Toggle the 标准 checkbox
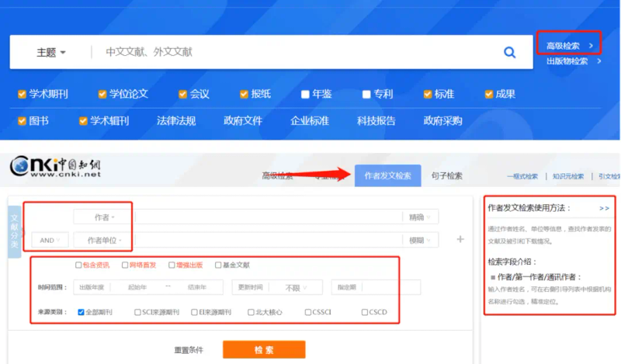621x364 pixels. click(x=428, y=94)
